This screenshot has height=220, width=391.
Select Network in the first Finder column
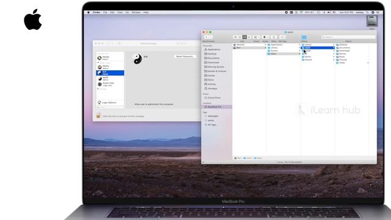249,45
